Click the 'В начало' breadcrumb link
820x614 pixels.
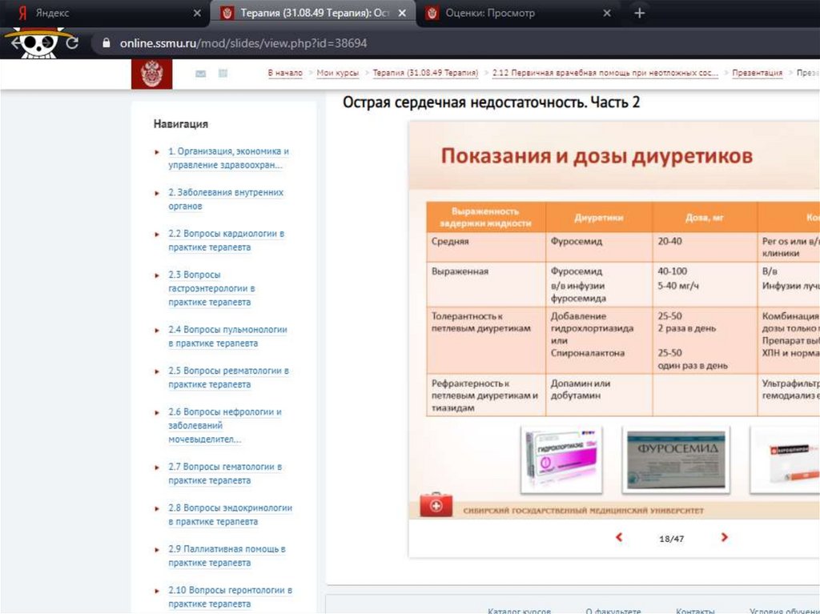285,73
